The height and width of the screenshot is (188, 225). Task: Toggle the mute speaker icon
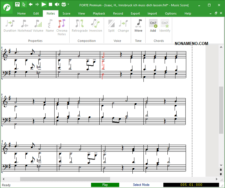click(57, 4)
